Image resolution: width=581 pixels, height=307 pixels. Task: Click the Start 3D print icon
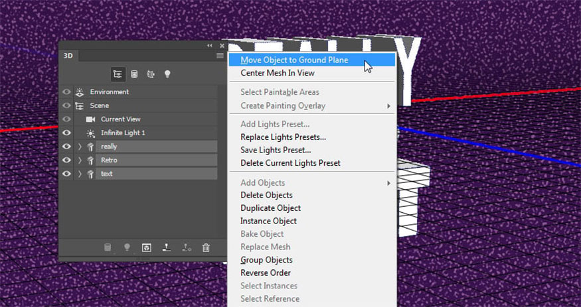tap(167, 247)
